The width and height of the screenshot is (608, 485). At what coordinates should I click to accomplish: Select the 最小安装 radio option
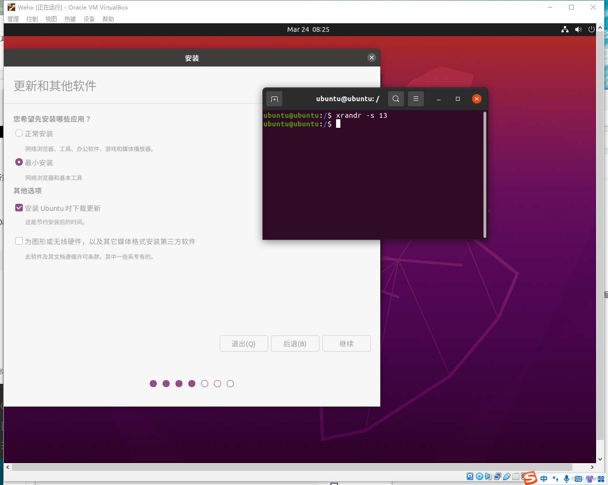[x=19, y=162]
